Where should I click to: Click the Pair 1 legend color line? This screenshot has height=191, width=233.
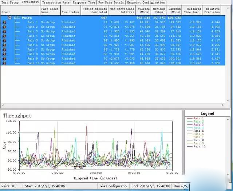(x=190, y=119)
